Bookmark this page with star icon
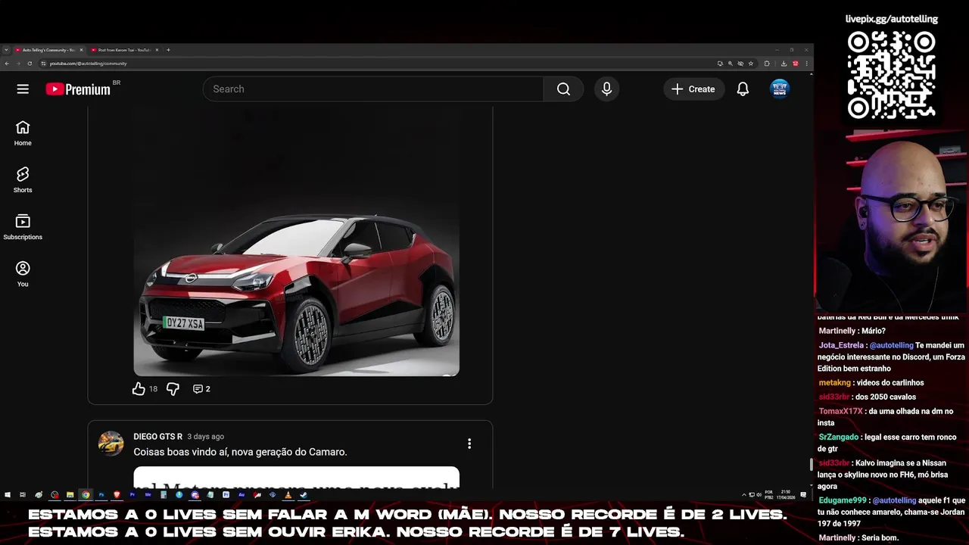969x545 pixels. (751, 64)
